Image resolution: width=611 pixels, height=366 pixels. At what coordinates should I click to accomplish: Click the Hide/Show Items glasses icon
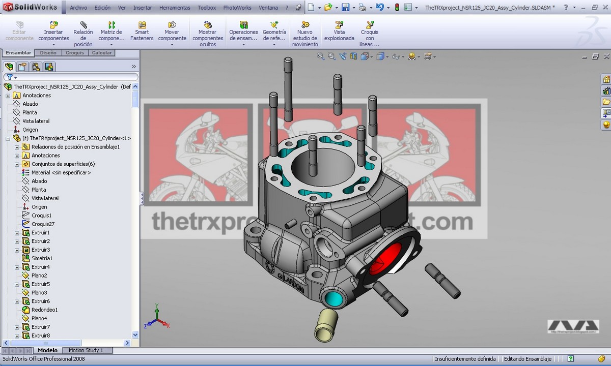click(395, 56)
